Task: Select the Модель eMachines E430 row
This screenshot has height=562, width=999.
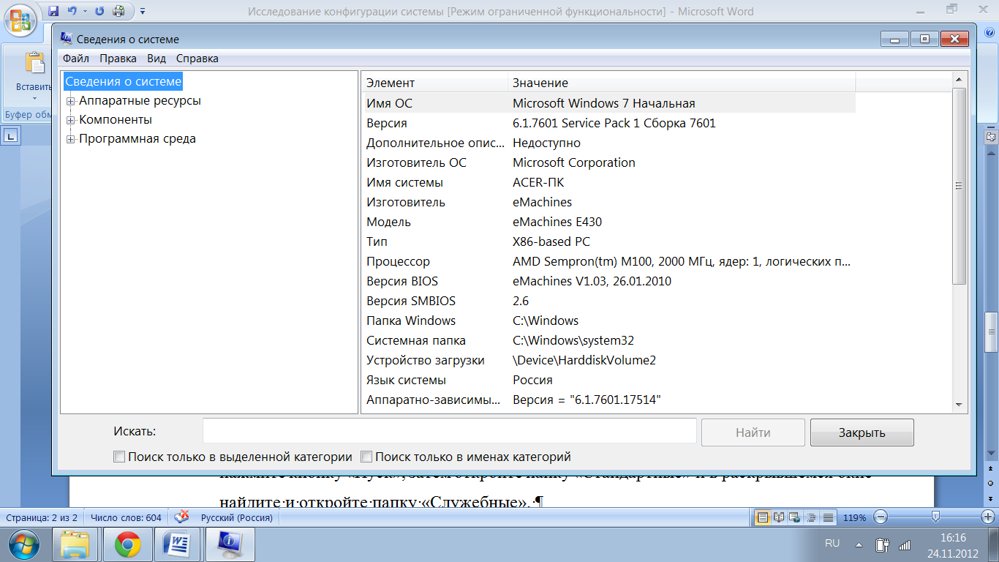Action: click(x=608, y=222)
